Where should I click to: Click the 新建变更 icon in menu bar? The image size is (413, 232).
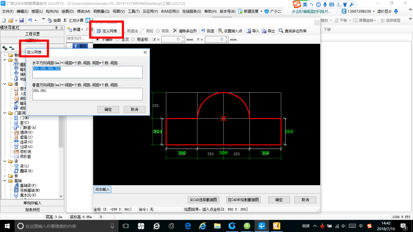[240, 11]
